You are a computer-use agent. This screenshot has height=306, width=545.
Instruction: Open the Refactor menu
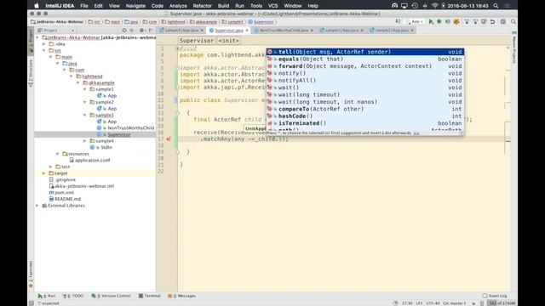coord(202,6)
